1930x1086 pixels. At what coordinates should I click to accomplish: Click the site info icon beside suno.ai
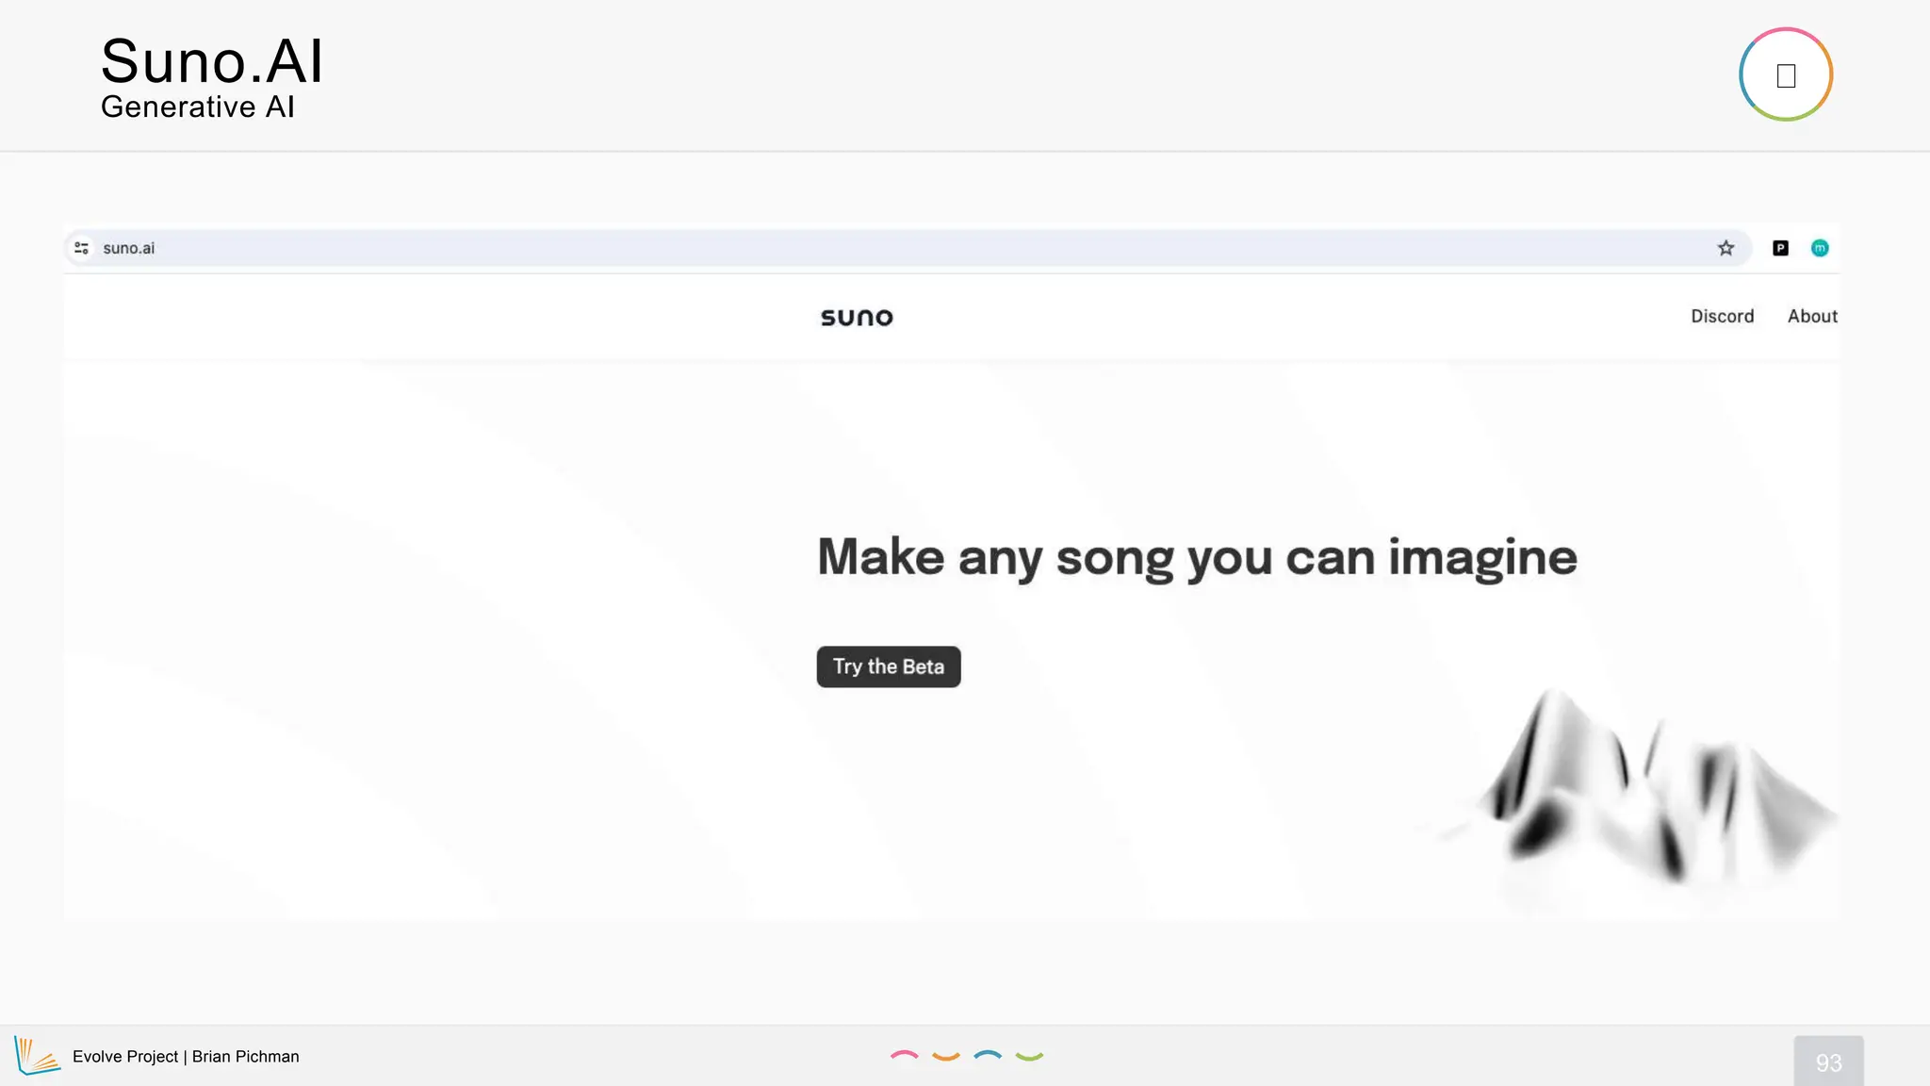pyautogui.click(x=82, y=248)
